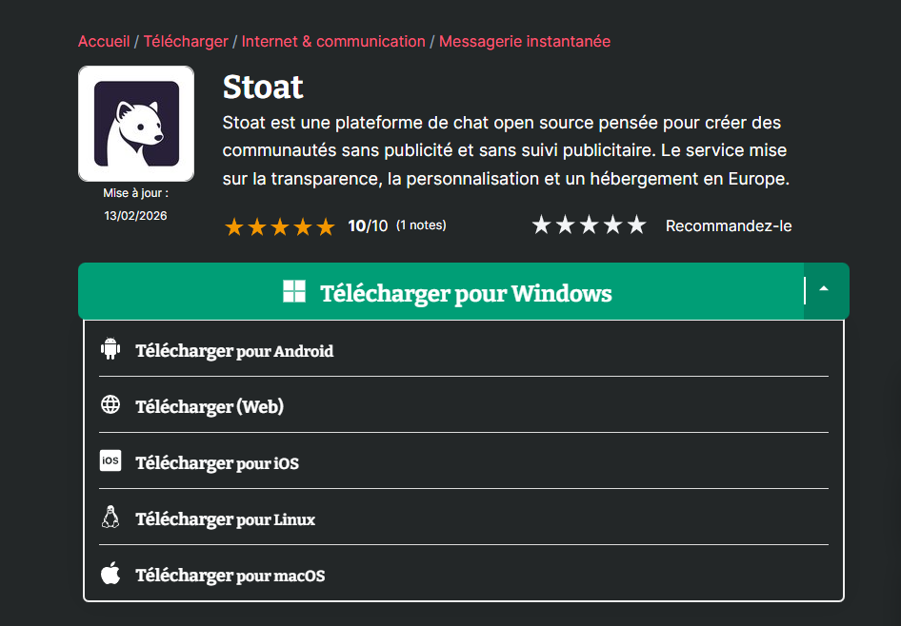Open the Télécharger breadcrumb link
Image resolution: width=901 pixels, height=626 pixels.
(186, 42)
